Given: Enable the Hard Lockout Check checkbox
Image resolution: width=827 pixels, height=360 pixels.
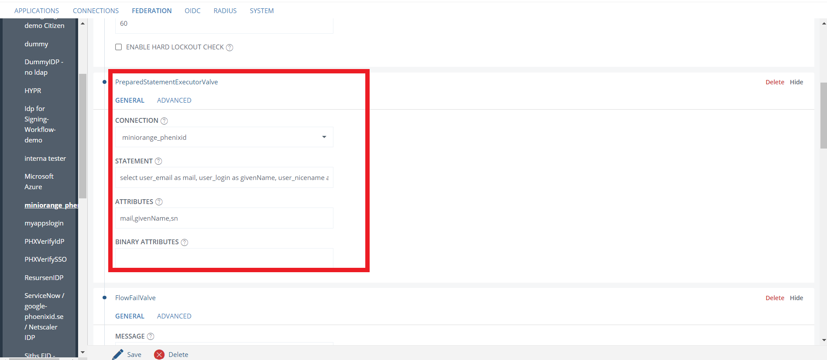Looking at the screenshot, I should point(118,47).
